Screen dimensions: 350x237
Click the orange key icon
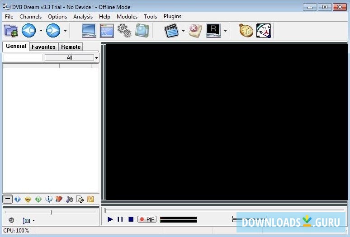90,199
